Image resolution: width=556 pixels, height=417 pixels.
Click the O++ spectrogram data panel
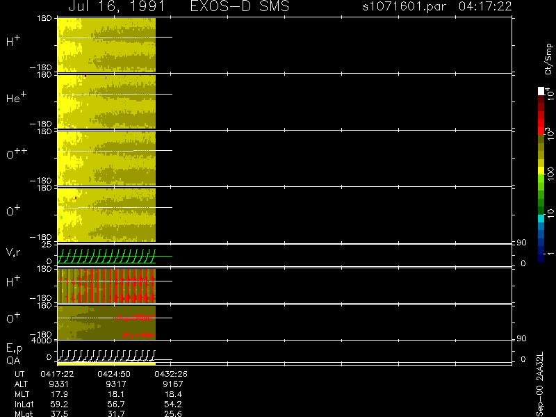pyautogui.click(x=106, y=158)
